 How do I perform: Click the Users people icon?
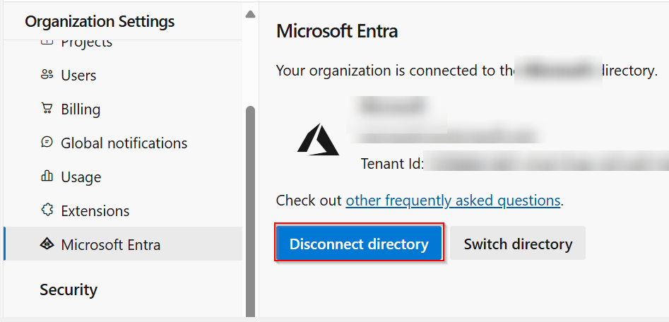click(47, 75)
